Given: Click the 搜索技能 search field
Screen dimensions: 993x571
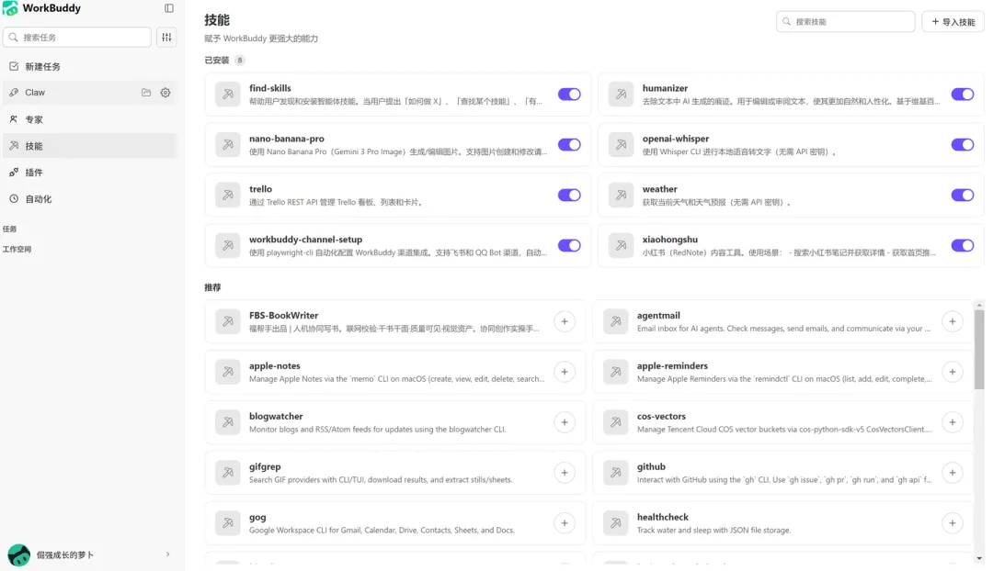Looking at the screenshot, I should tap(846, 21).
